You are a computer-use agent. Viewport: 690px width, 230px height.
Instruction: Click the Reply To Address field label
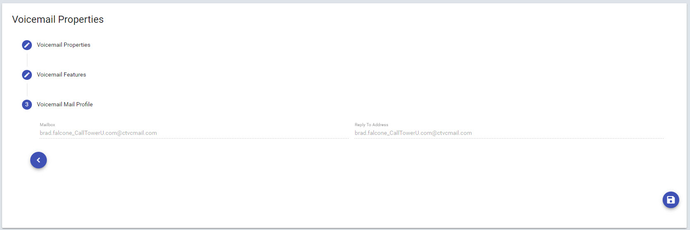371,125
